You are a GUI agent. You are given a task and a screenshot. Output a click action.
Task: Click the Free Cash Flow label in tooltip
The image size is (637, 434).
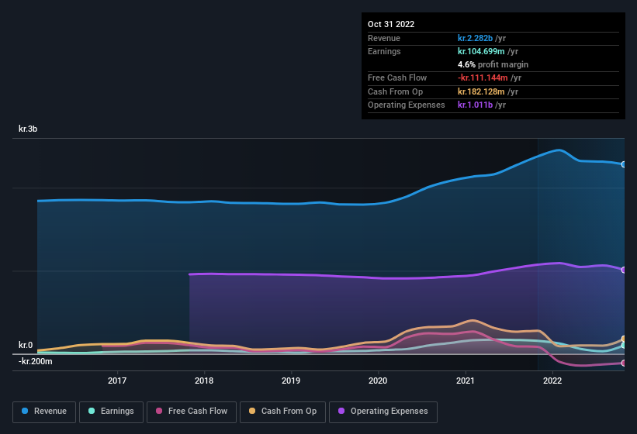(397, 77)
